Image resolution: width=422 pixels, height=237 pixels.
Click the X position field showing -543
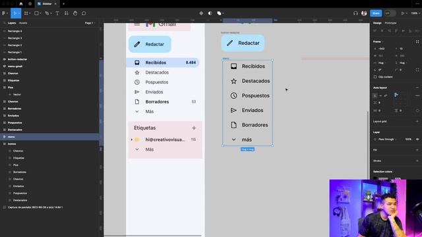tap(382, 49)
